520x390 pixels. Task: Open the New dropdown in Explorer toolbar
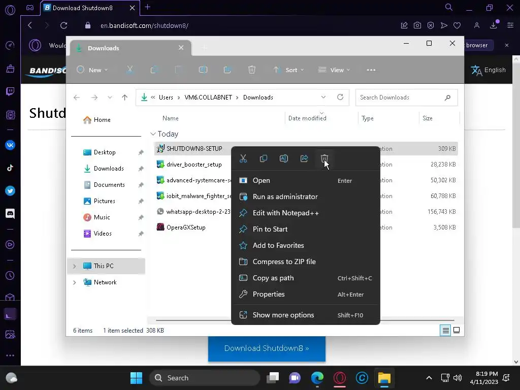pos(92,70)
